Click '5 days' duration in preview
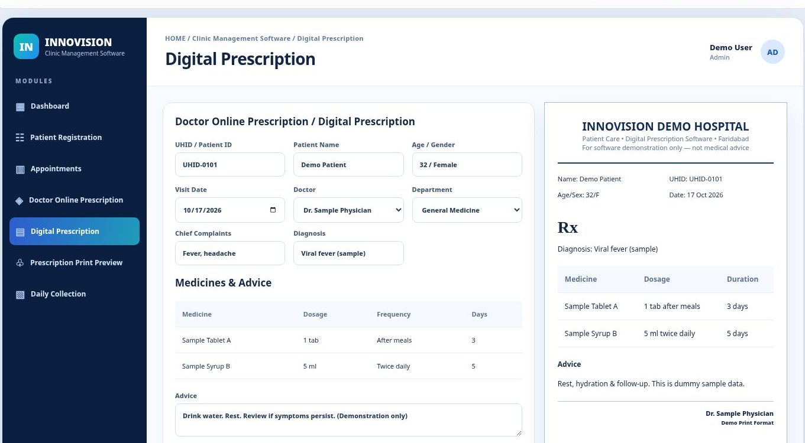The image size is (805, 443). pos(738,334)
